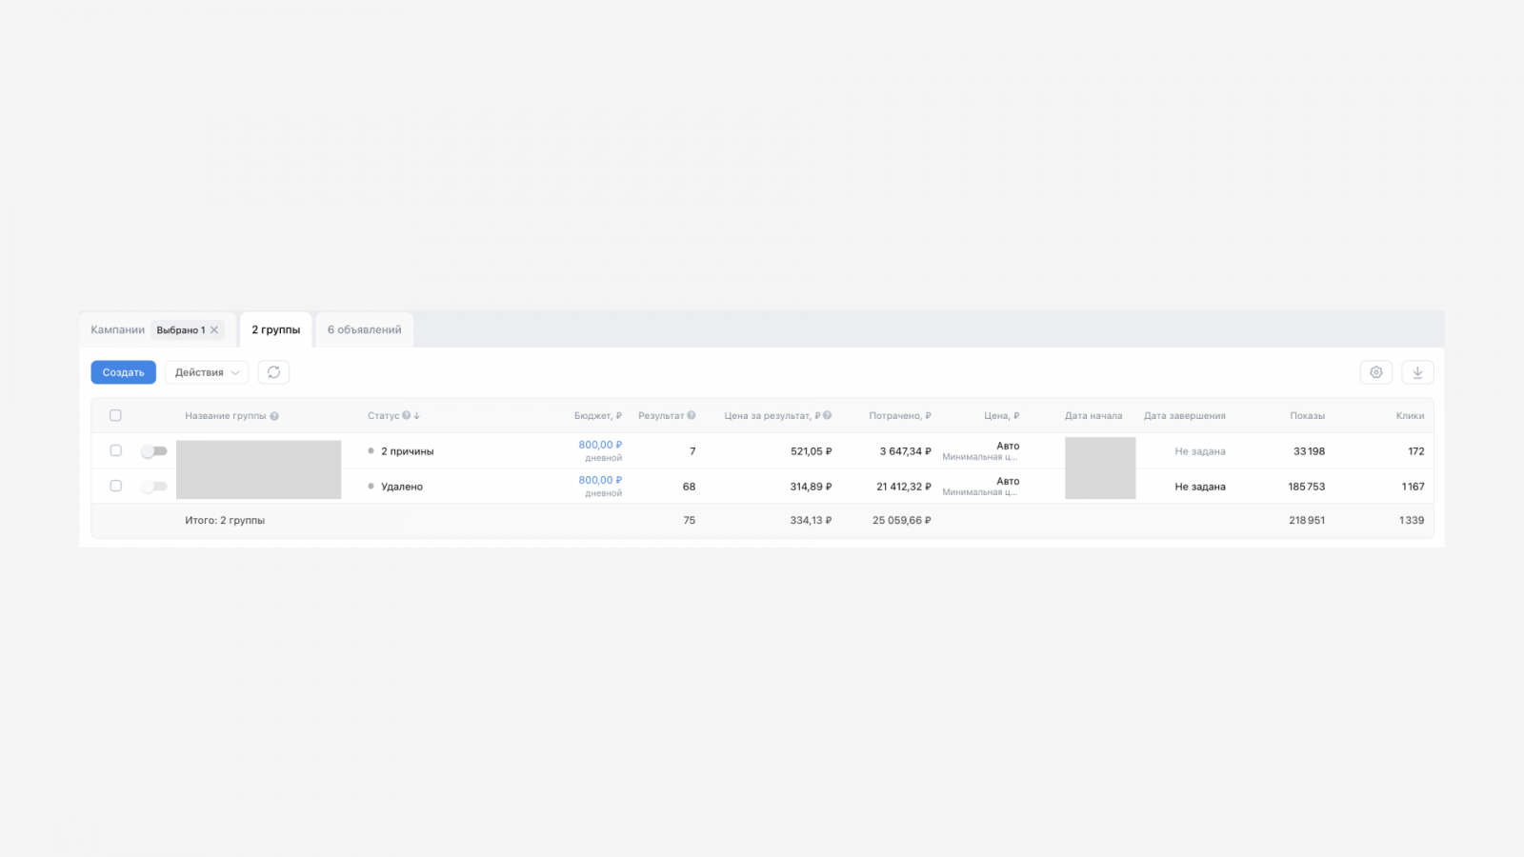Click the 800,00 ₽ budget in 'Удалено' row
Image resolution: width=1524 pixels, height=857 pixels.
point(600,480)
